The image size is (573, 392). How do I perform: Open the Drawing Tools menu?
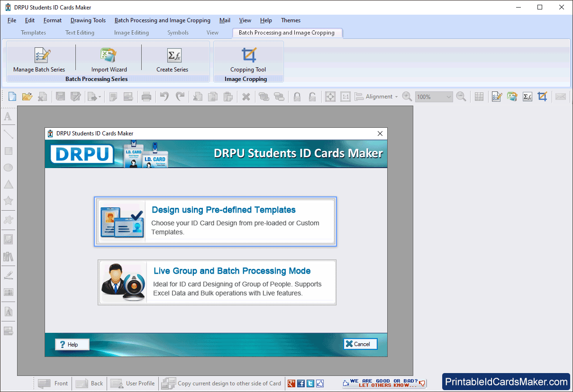click(88, 20)
